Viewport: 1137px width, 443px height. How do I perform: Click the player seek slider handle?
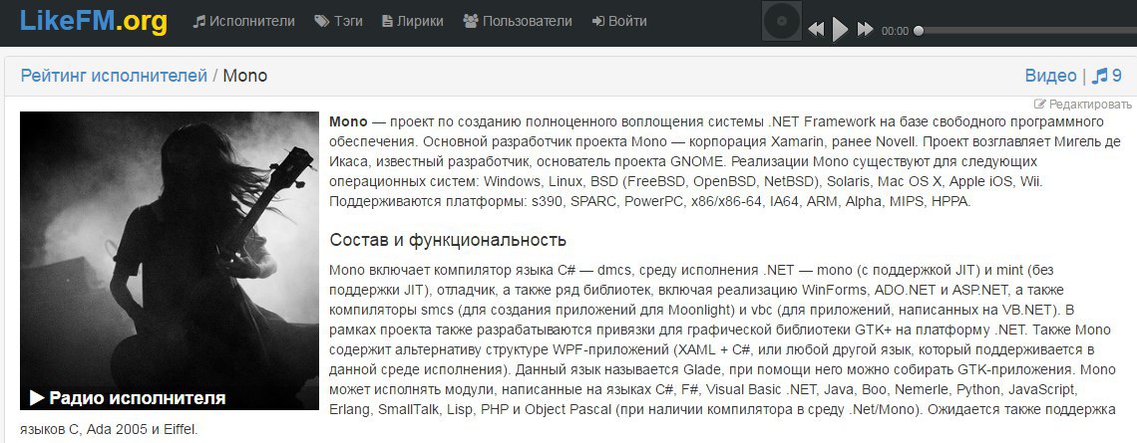[919, 31]
